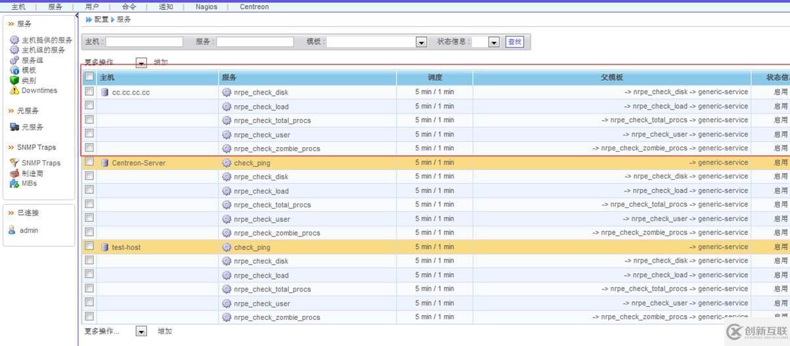Collapse the left sidebar with the arrow
Screen dimensions: 790x346
pyautogui.click(x=77, y=16)
